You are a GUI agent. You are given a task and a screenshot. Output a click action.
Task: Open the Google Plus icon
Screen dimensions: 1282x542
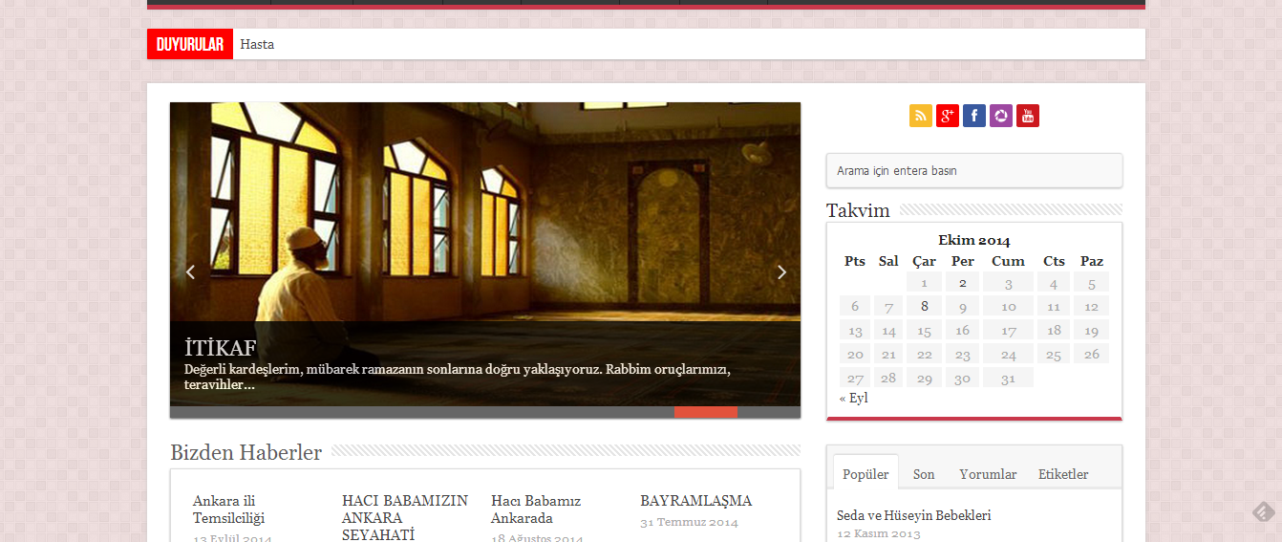tap(947, 116)
